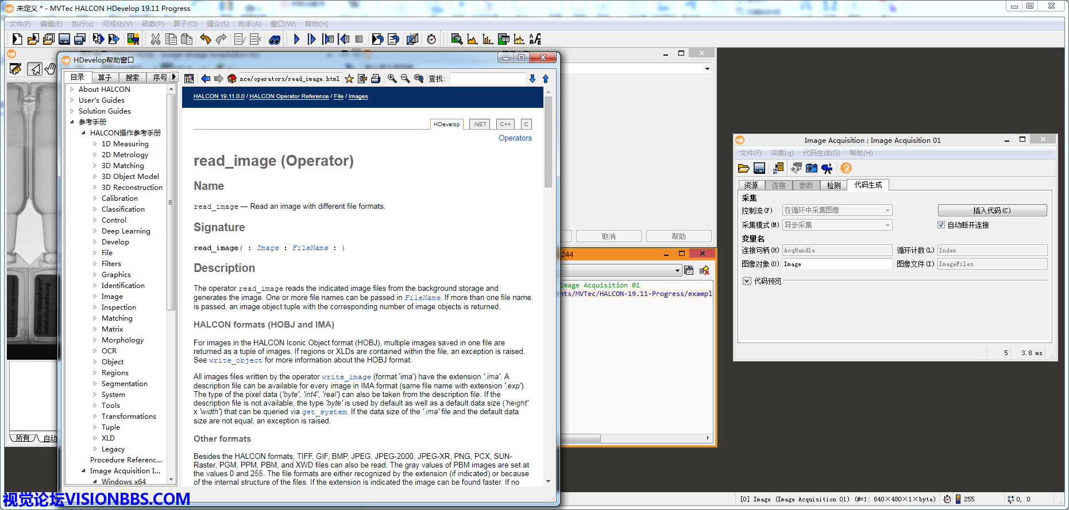The height and width of the screenshot is (510, 1069).
Task: Select the arrow pointer tool in graphics window
Action: [35, 69]
